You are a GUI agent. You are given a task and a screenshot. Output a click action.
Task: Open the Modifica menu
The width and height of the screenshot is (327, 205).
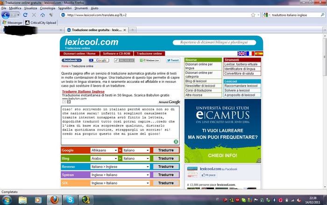pyautogui.click(x=15, y=8)
